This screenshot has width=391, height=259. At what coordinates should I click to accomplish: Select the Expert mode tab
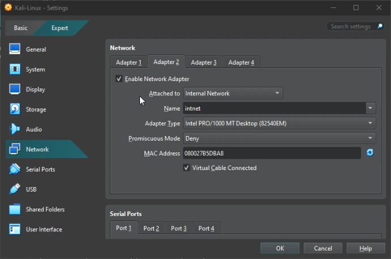pos(60,28)
